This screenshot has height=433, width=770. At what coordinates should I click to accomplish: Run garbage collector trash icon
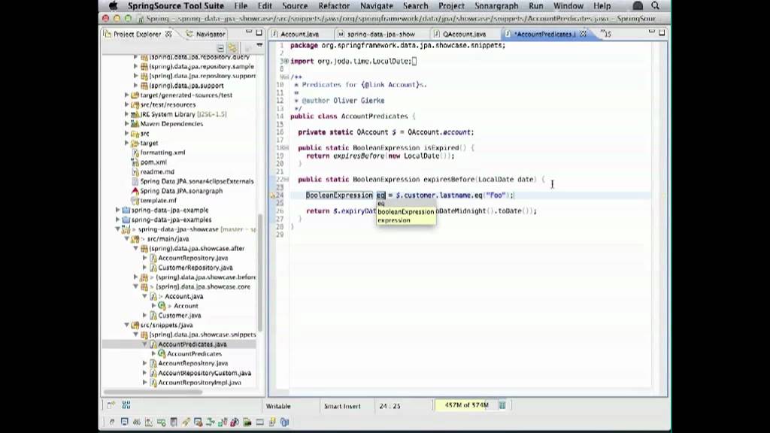pos(502,405)
